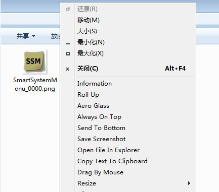Click the restore icon beside 还原(R)

click(x=68, y=9)
